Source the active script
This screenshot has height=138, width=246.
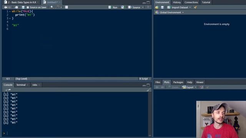click(x=134, y=7)
